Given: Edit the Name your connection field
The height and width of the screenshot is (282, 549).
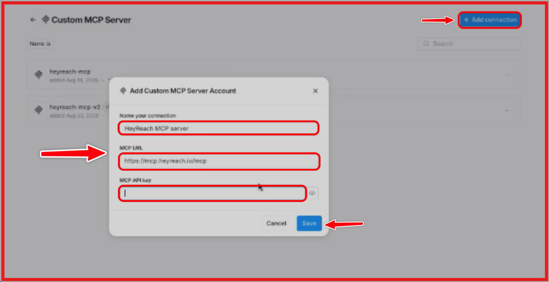Looking at the screenshot, I should point(219,128).
